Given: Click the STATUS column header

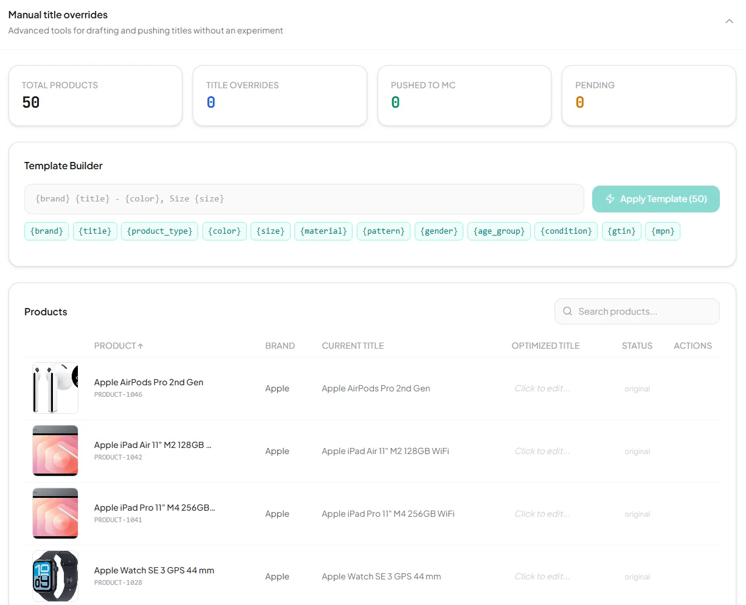Looking at the screenshot, I should [637, 346].
